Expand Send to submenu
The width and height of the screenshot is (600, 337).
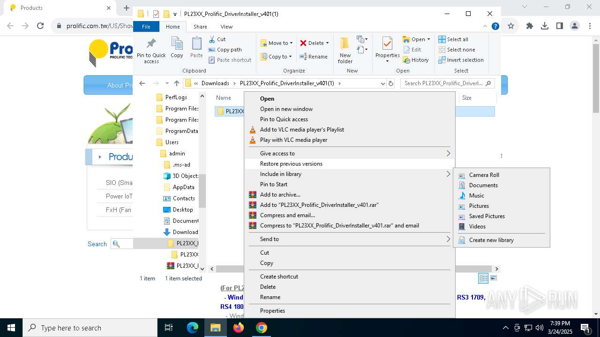click(350, 239)
